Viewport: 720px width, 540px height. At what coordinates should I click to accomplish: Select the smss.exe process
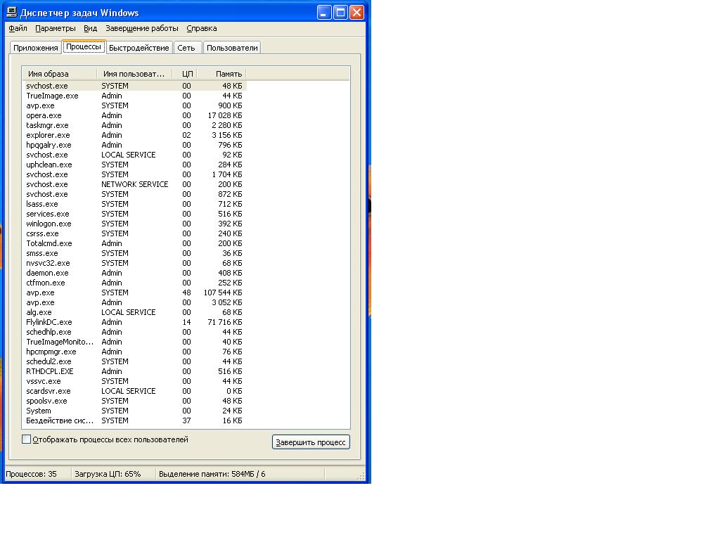pos(134,253)
